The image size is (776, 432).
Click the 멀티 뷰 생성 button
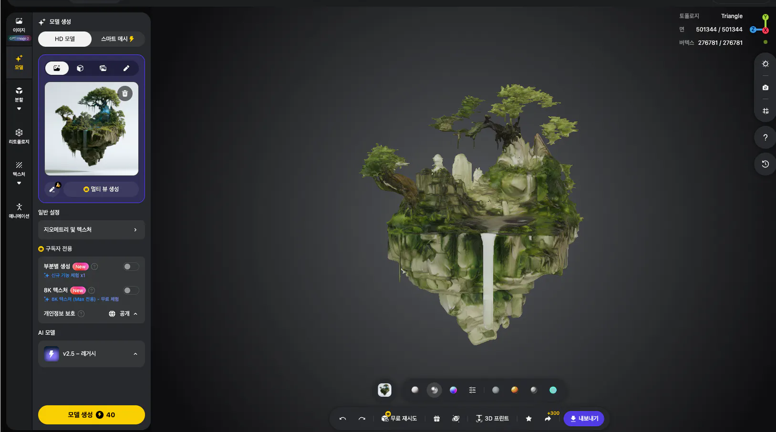point(101,189)
